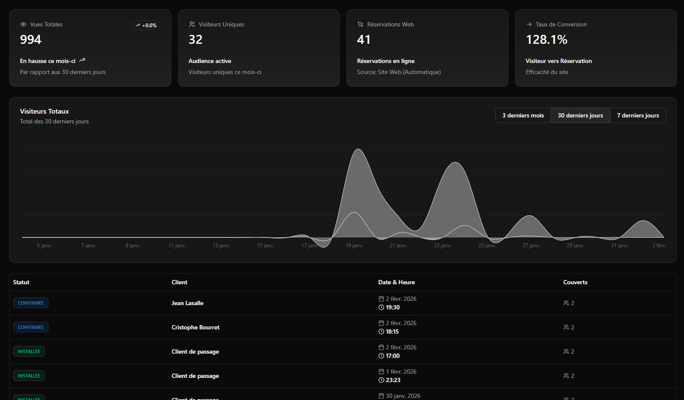The image size is (684, 400).
Task: Toggle Cristophe Bourret's CONFIRMÉE badge
Action: click(31, 327)
